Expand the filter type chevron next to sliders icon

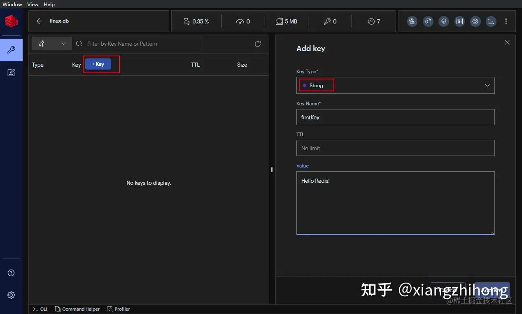(x=63, y=44)
